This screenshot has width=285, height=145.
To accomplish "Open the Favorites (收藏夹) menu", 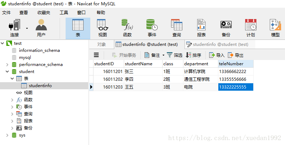I will (x=44, y=13).
